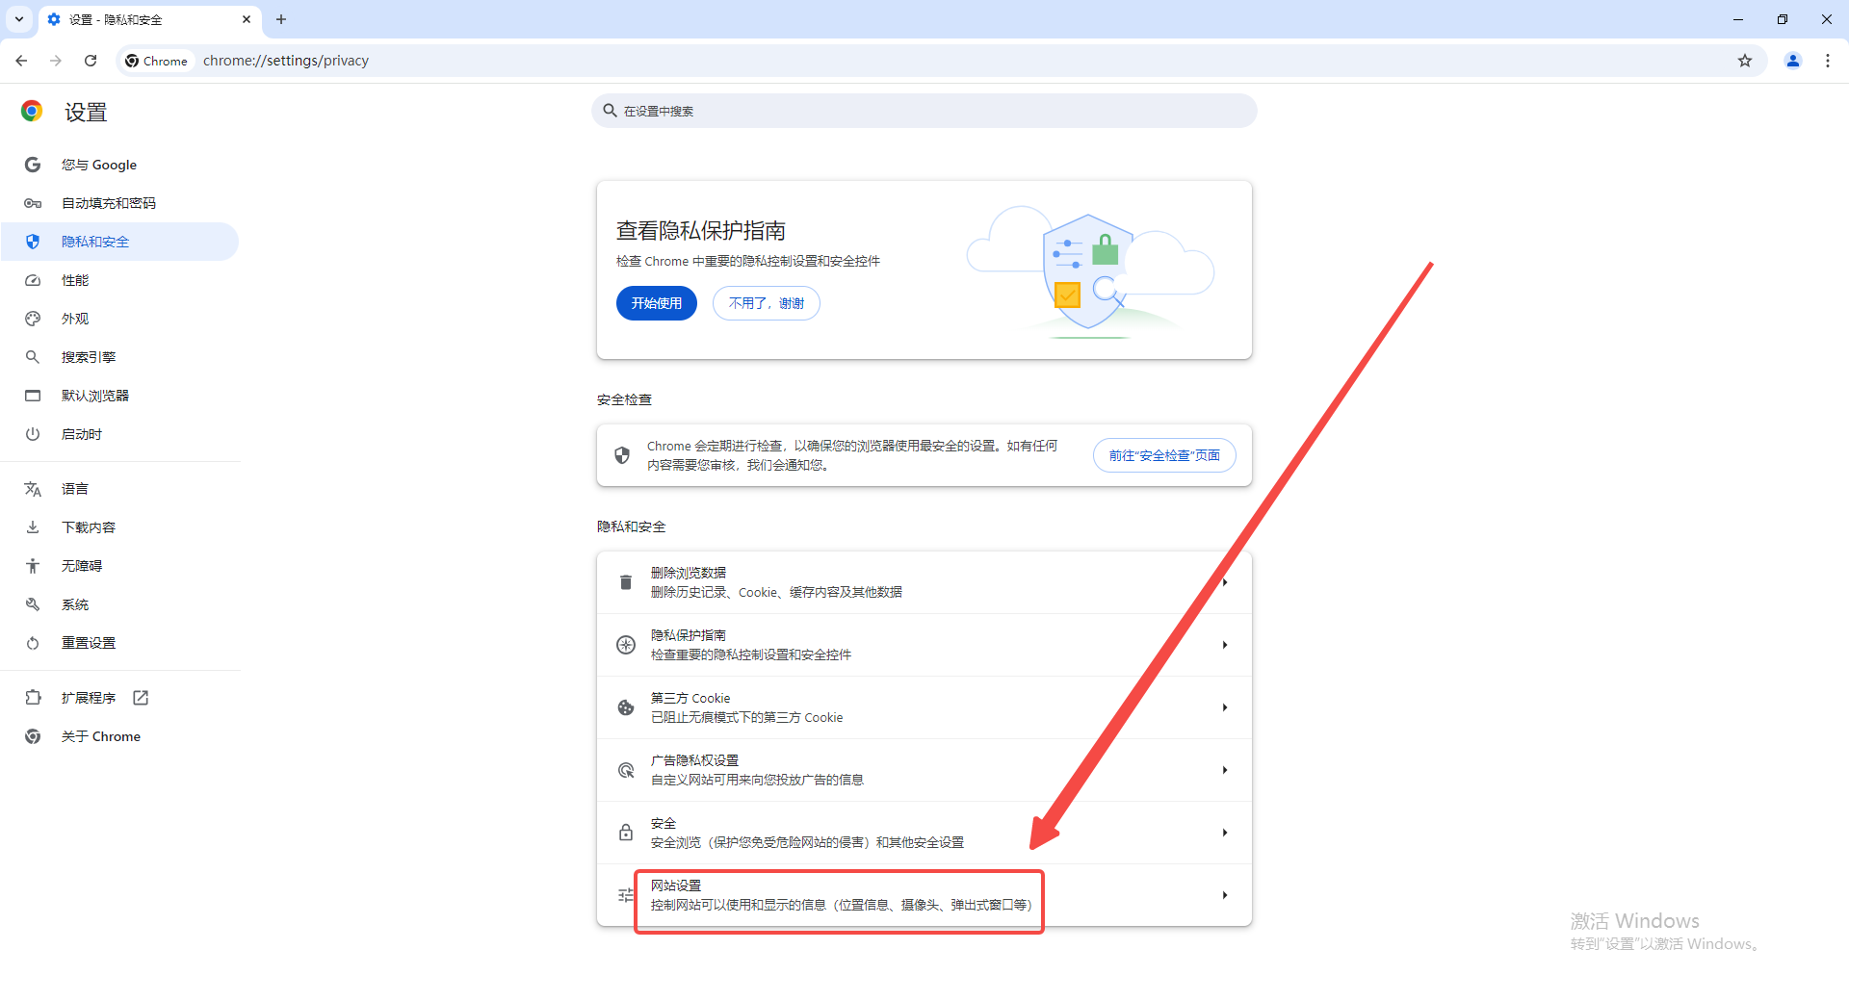Viewport: 1849px width, 1001px height.
Task: Close the 设置 - 隐私和安全 tab
Action: coord(247,19)
